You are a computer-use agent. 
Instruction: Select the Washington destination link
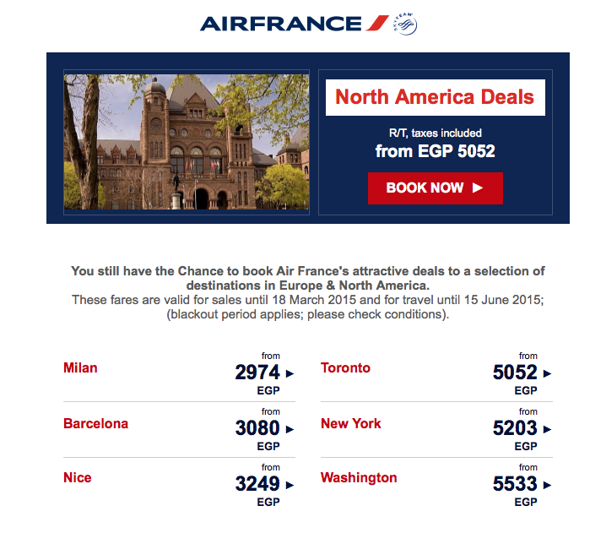[x=359, y=477]
